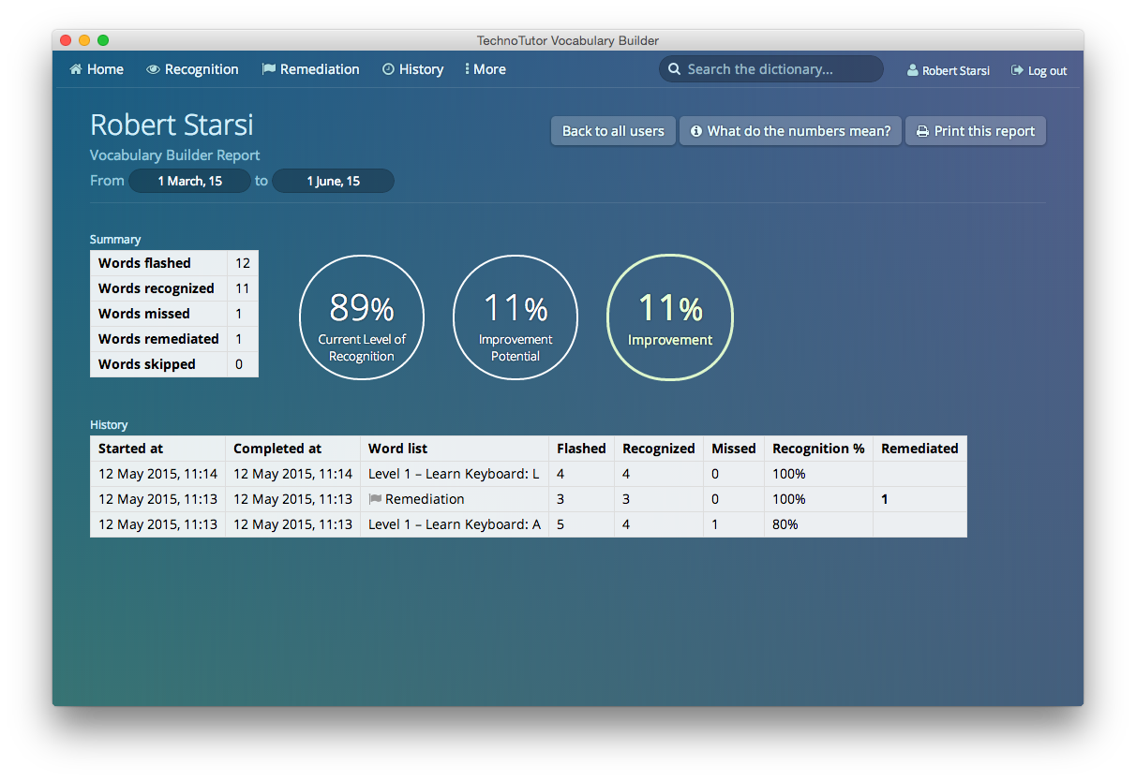Image resolution: width=1136 pixels, height=781 pixels.
Task: Click the Remediation flag icon in navigation
Action: point(267,68)
